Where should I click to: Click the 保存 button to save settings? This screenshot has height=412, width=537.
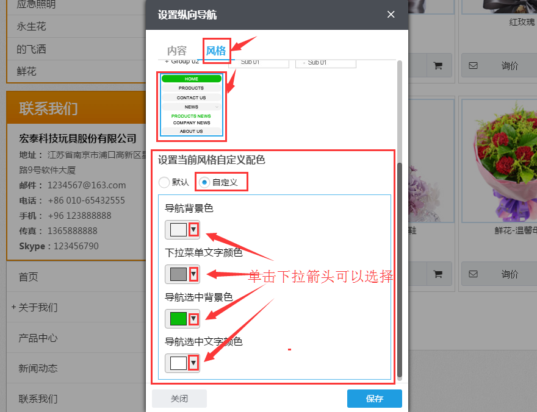click(374, 399)
